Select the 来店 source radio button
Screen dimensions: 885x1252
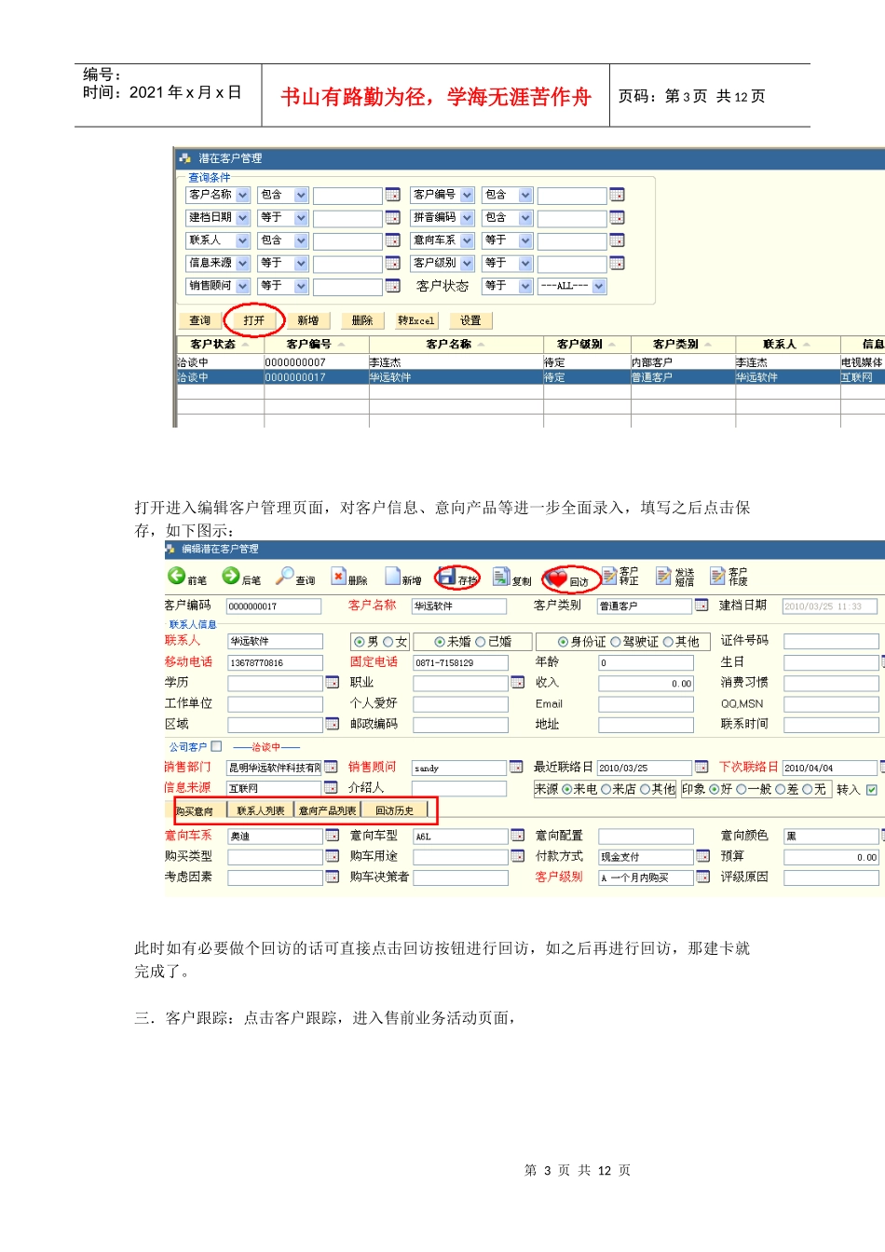click(606, 789)
